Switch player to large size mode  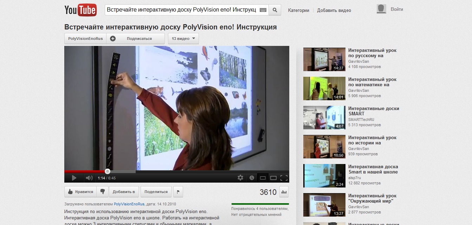click(273, 178)
